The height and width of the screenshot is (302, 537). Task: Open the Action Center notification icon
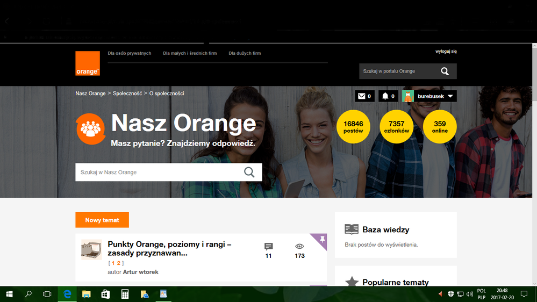pos(524,294)
